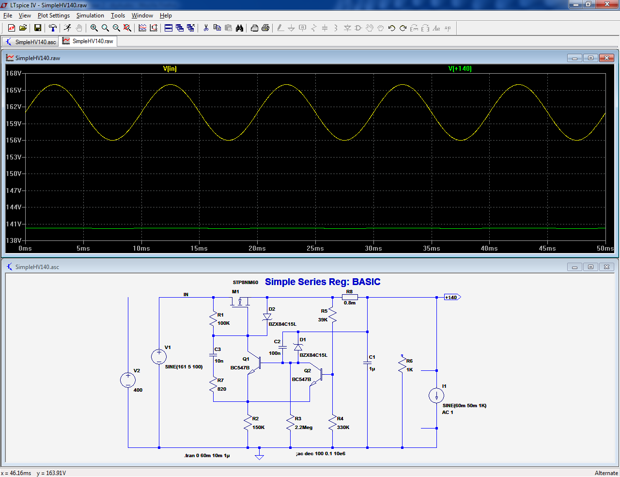
Task: Click the 330K value of R4
Action: point(343,428)
